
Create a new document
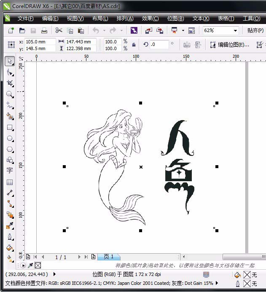pos(11,30)
